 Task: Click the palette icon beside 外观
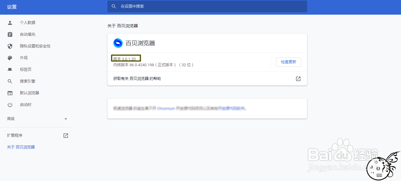tap(10, 58)
